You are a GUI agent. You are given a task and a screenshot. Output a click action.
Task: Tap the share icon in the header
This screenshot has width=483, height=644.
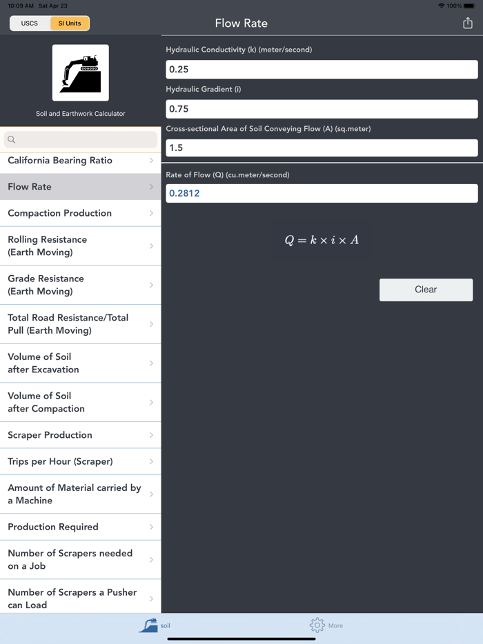point(467,23)
